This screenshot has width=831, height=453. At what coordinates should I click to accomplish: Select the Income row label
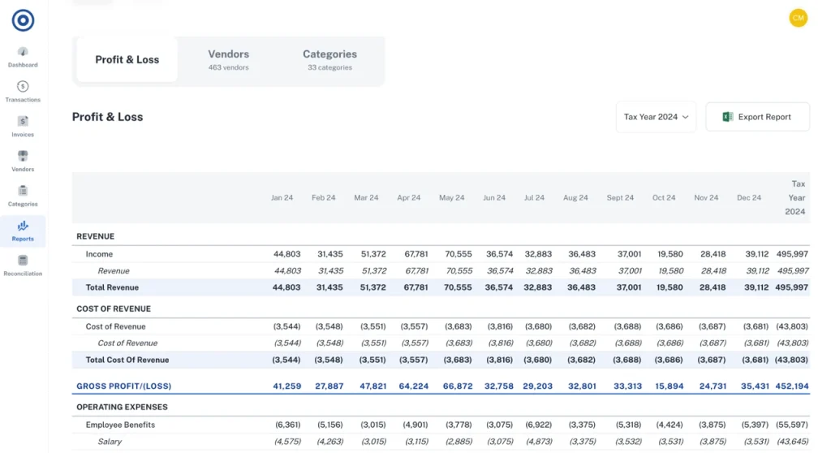click(99, 254)
